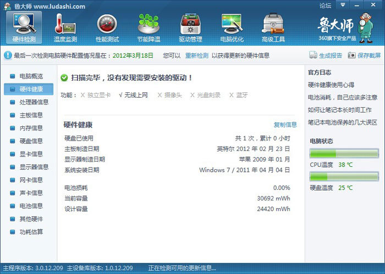Screen dimensions: 385x274
Task: Select 电池信息 in the sidebar
Action: [x=29, y=206]
